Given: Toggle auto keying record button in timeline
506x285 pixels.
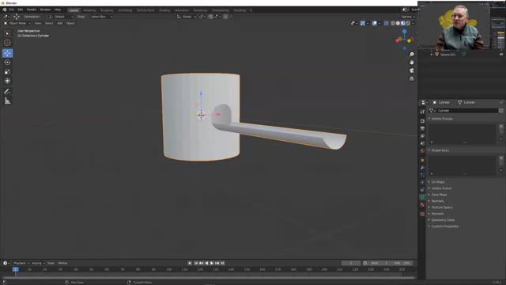Looking at the screenshot, I should tap(190, 263).
